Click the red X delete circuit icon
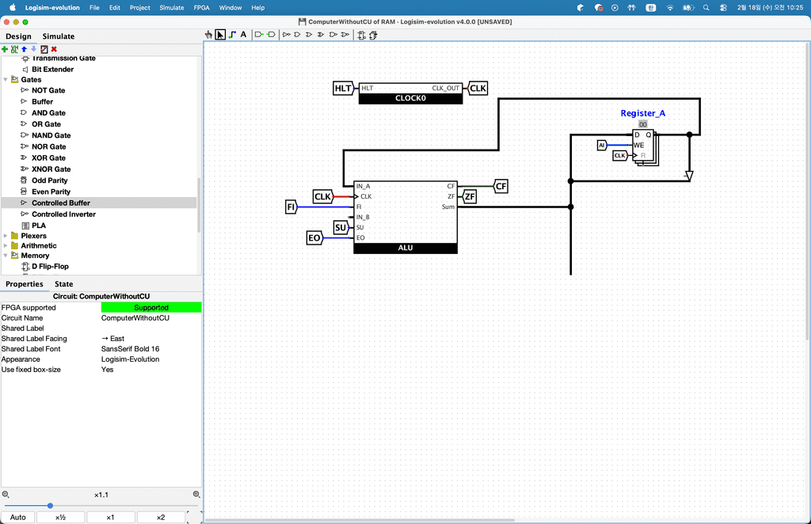Screen dimensions: 811x524 pos(54,49)
